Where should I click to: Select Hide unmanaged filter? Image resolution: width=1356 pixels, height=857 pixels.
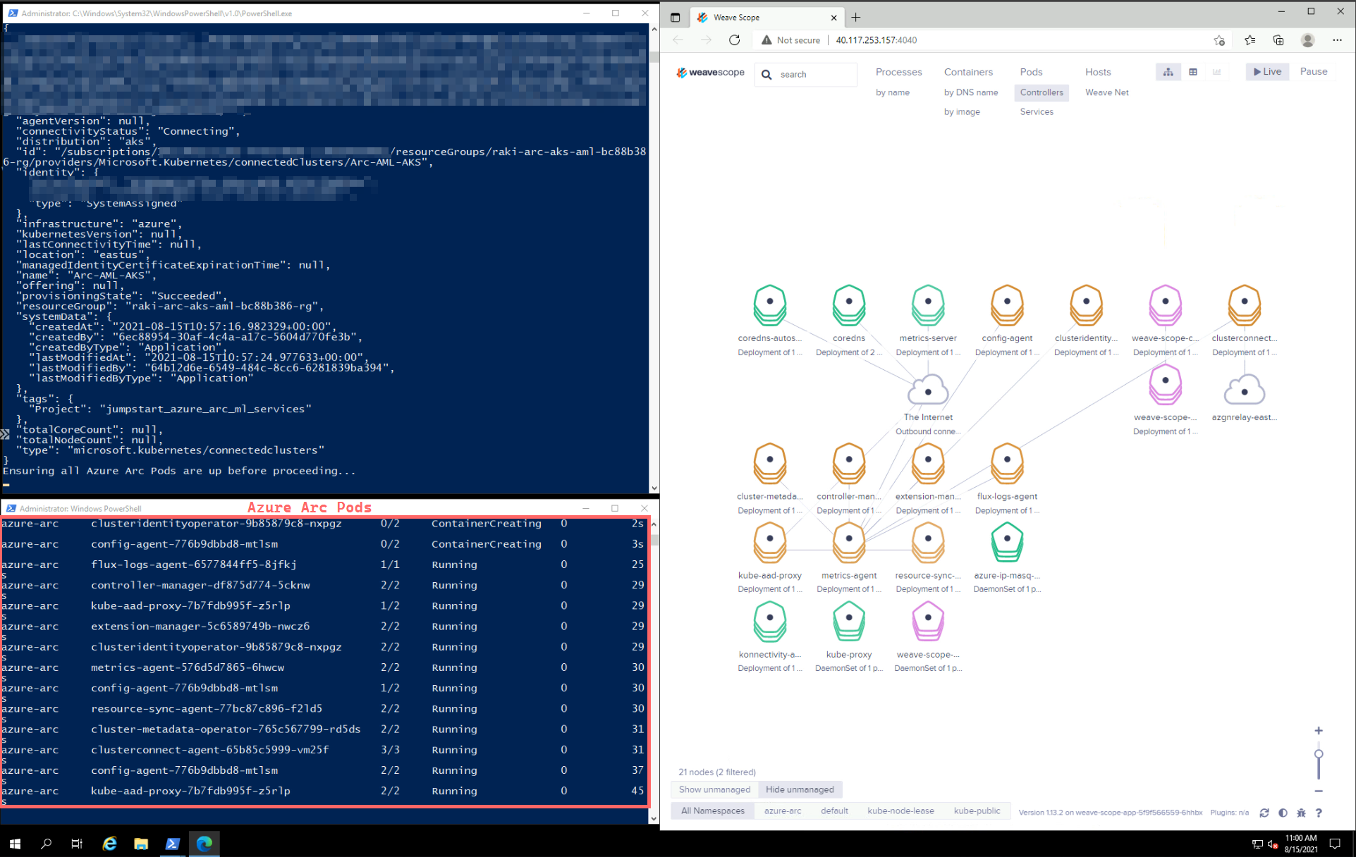800,789
